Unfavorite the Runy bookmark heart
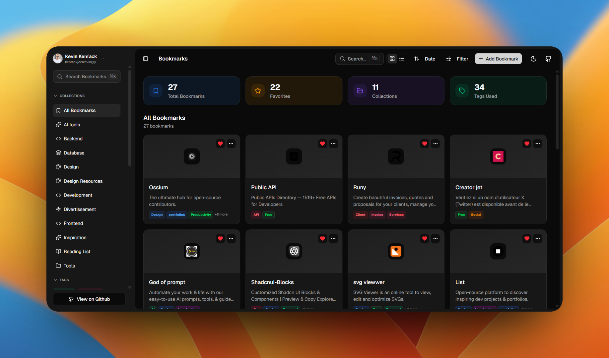 tap(425, 144)
